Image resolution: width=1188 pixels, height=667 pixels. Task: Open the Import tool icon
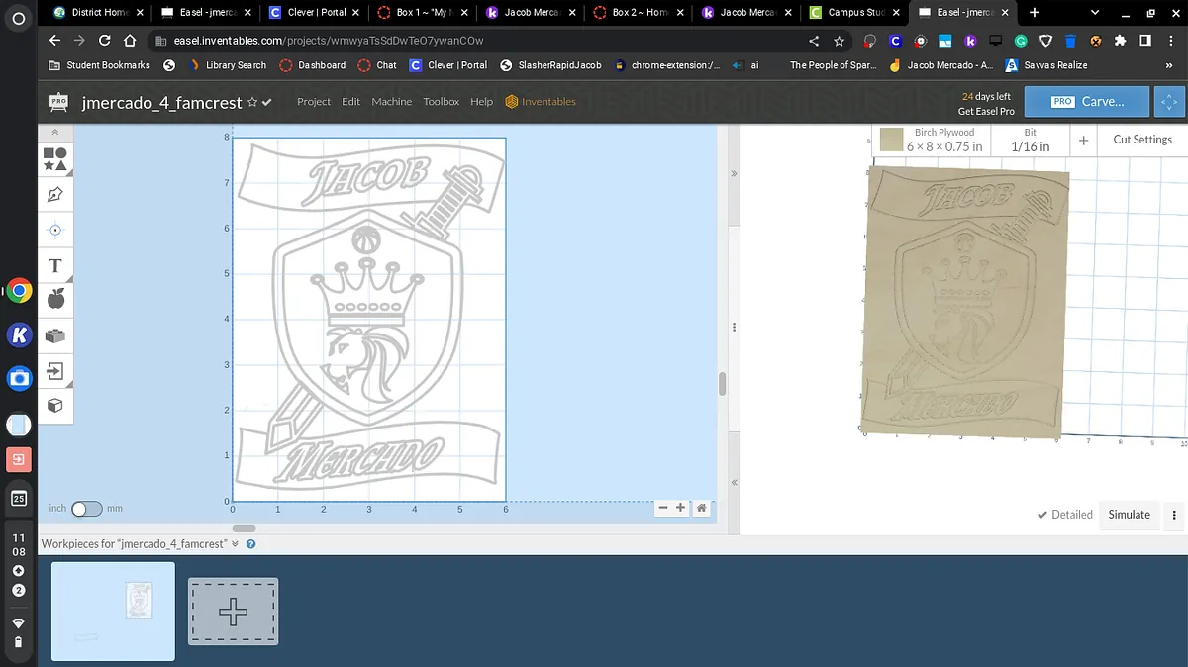click(55, 371)
